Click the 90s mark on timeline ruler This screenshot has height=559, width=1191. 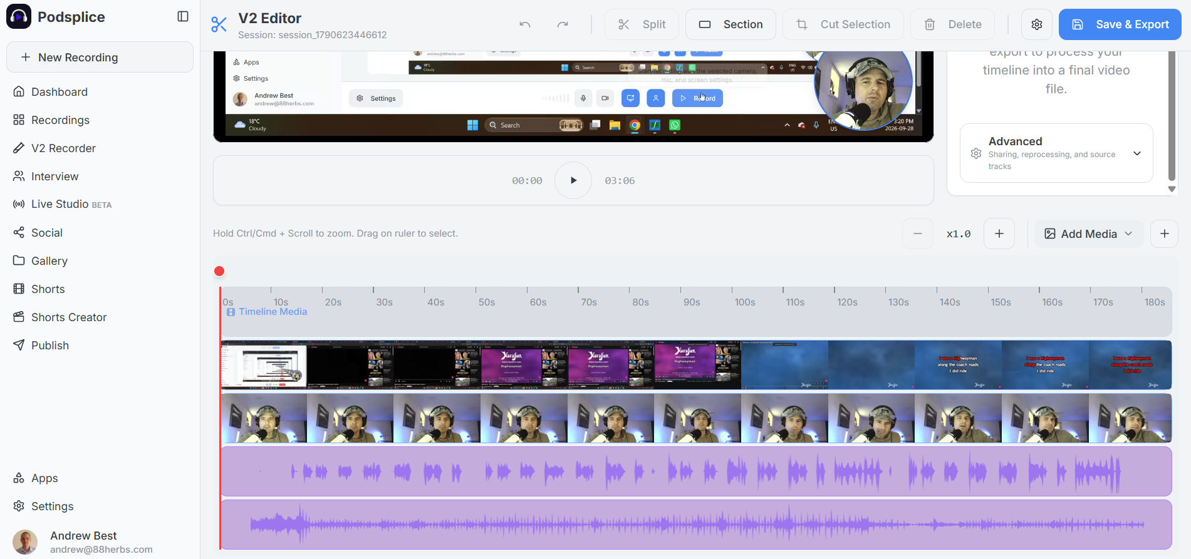[x=692, y=302]
